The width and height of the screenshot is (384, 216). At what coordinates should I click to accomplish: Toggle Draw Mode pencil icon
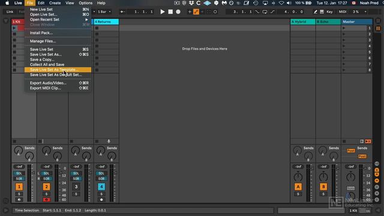pos(316,12)
